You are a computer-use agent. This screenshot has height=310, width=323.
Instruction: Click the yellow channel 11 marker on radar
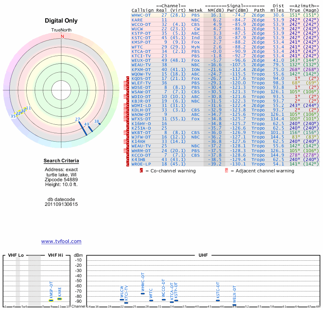click(x=27, y=109)
